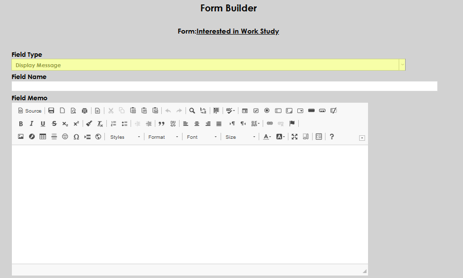Open the spell check ABC dropdown
This screenshot has height=278, width=463.
(231, 111)
